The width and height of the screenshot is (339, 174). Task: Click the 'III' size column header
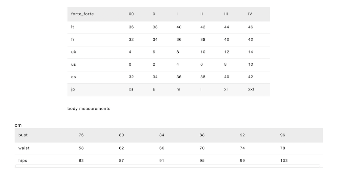click(226, 14)
